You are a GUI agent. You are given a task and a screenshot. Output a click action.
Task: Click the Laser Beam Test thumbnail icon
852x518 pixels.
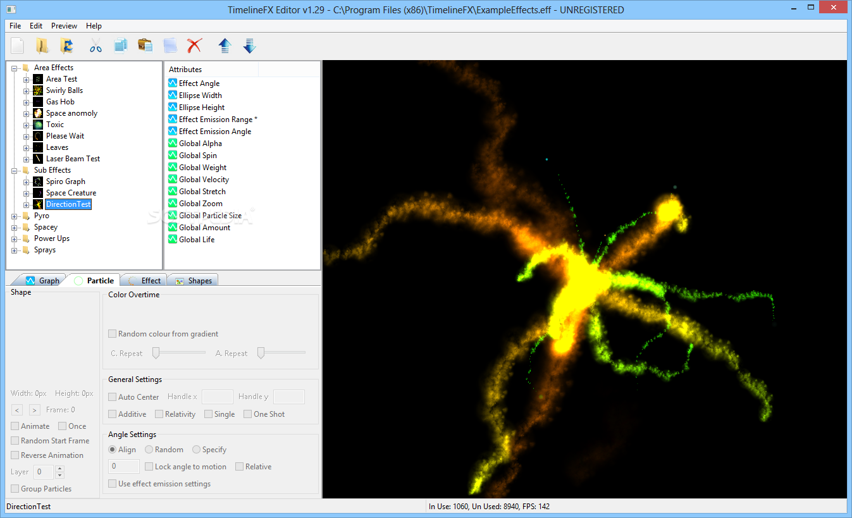click(x=38, y=159)
